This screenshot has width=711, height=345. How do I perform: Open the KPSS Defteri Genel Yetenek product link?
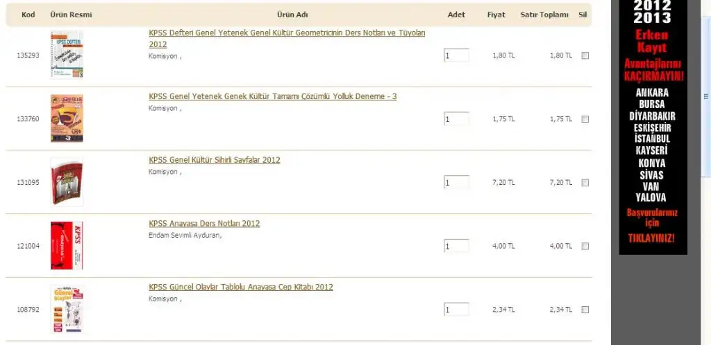pyautogui.click(x=286, y=33)
